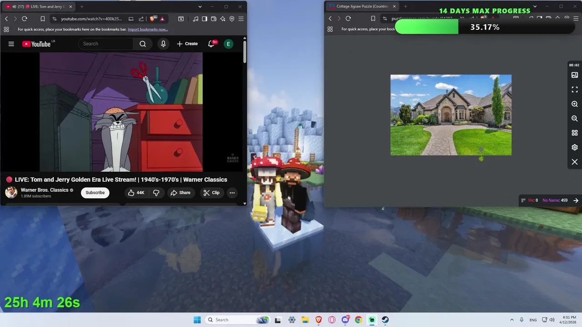
Task: Show the puzzle preview image icon
Action: point(575,75)
